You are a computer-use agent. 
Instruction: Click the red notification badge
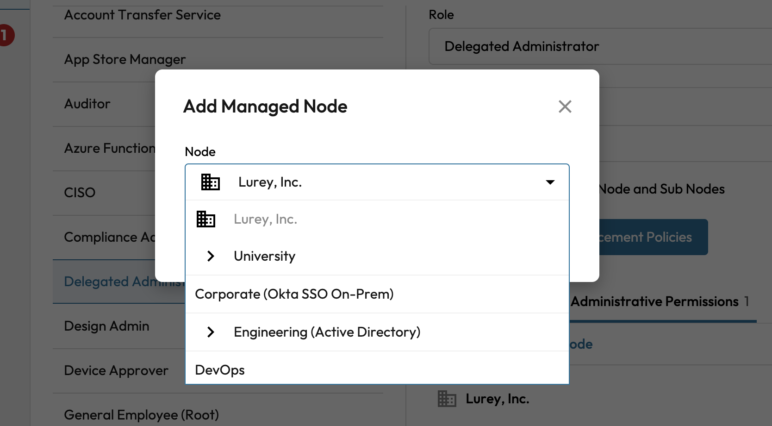point(6,36)
